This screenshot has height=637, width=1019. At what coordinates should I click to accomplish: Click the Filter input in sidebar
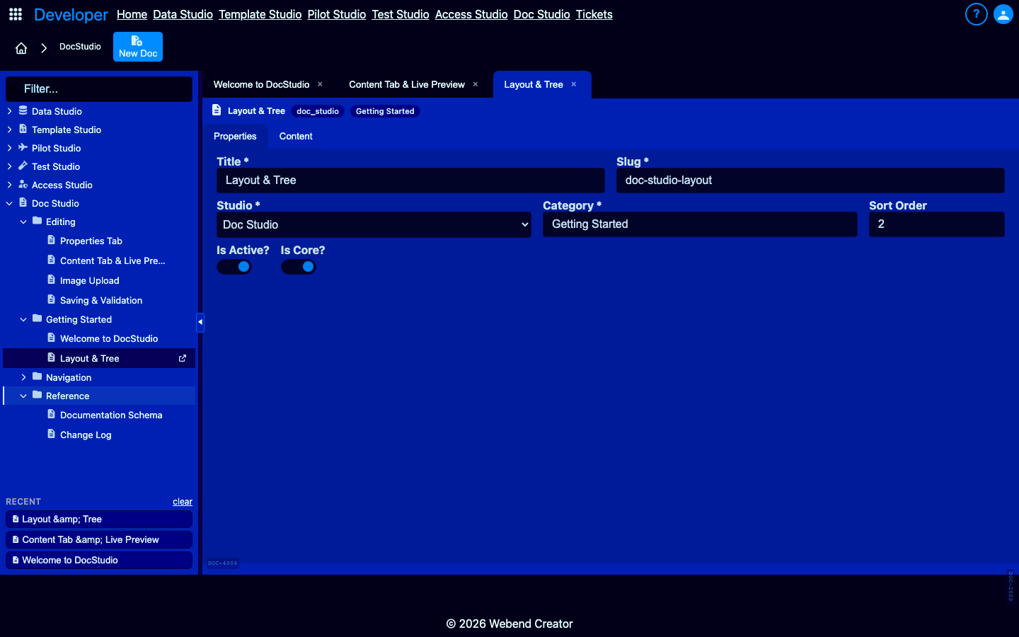click(99, 89)
